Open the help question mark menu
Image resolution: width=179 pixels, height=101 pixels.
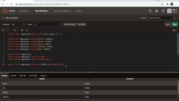(163, 11)
